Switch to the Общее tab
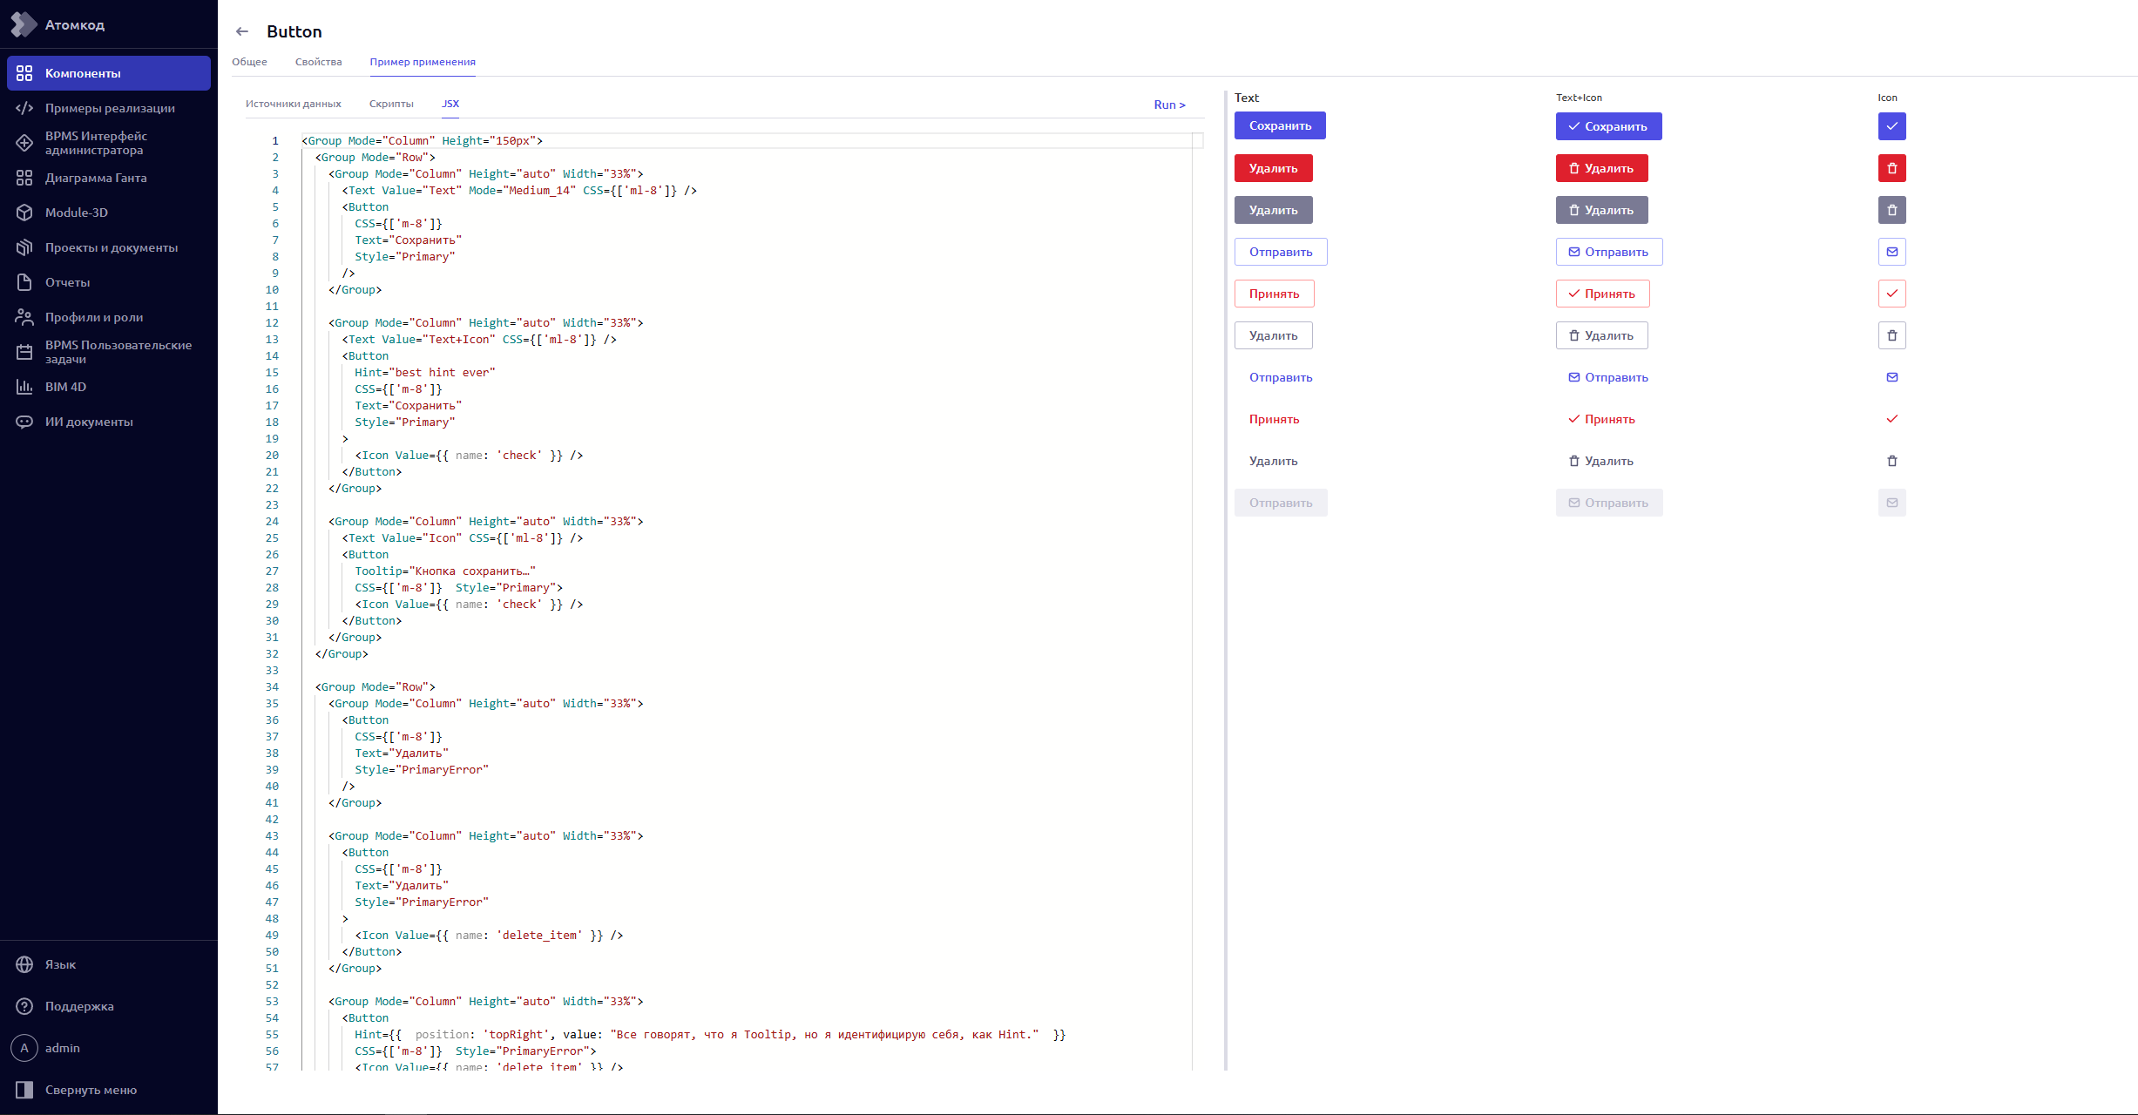 click(x=249, y=62)
